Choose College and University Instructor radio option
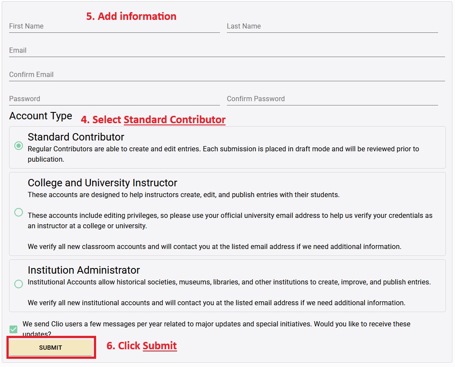455x367 pixels. click(x=19, y=212)
